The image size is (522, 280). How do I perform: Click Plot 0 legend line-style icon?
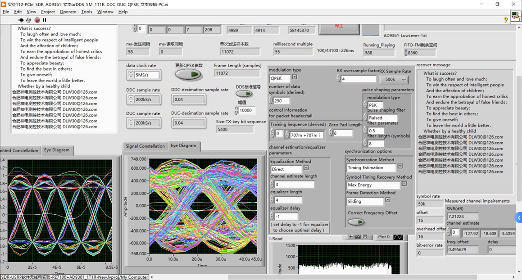coord(398,237)
